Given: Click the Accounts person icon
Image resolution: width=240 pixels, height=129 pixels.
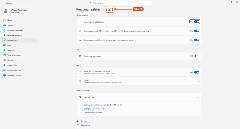Looking at the screenshot, I should [4, 50].
